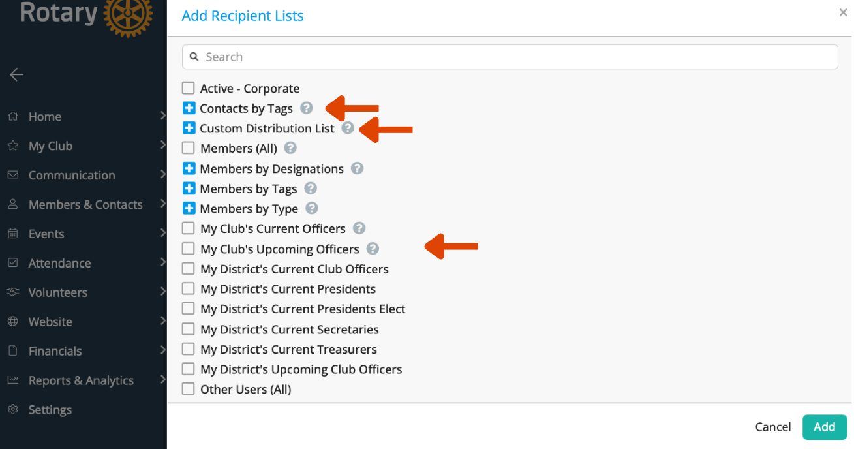
Task: Click help icon beside Contacts by Tags
Action: (307, 108)
